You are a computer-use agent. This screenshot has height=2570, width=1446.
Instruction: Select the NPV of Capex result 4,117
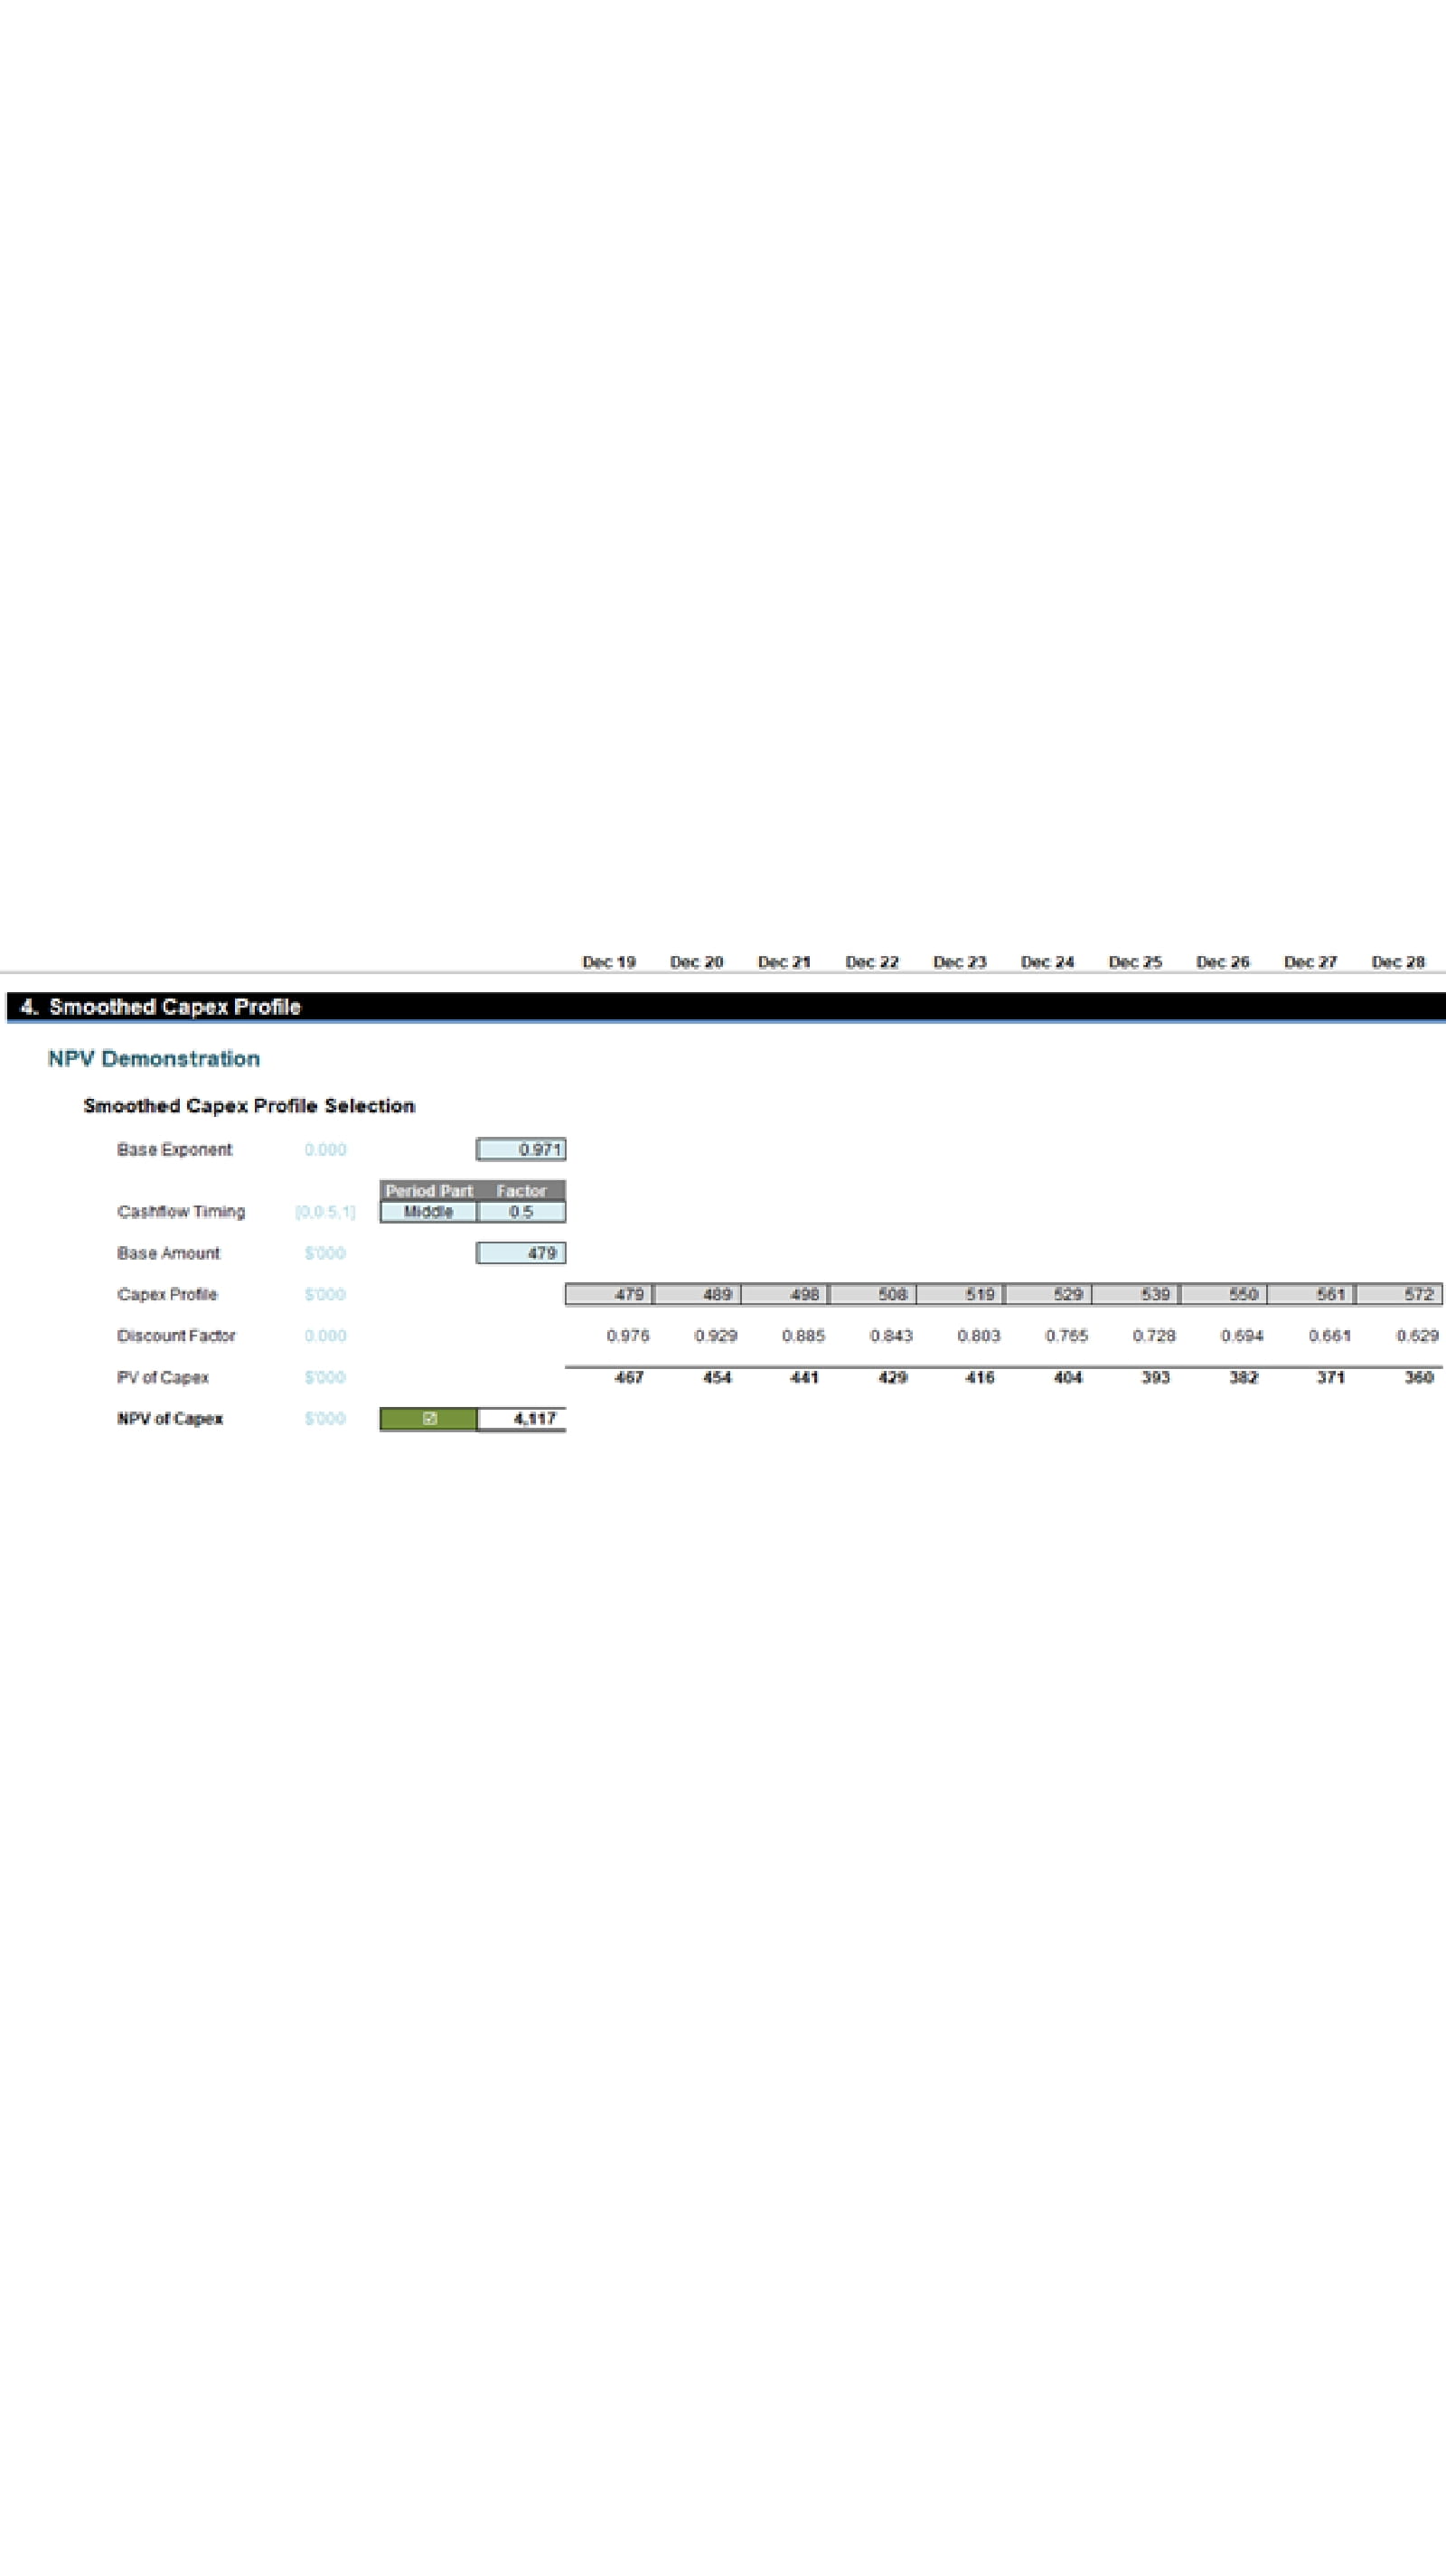(x=521, y=1419)
